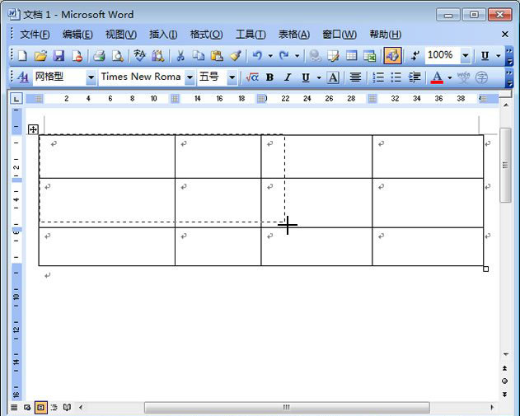The height and width of the screenshot is (416, 520).
Task: Click the Undo arrow icon
Action: [257, 56]
